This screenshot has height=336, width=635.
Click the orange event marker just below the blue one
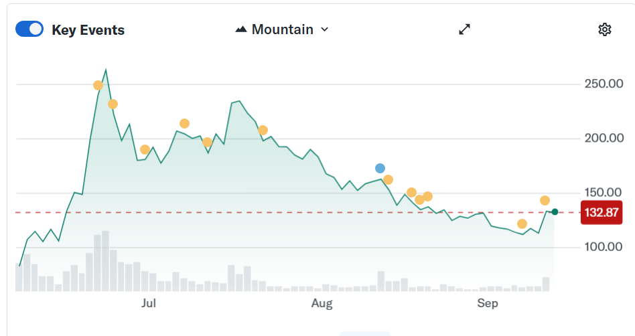(388, 179)
